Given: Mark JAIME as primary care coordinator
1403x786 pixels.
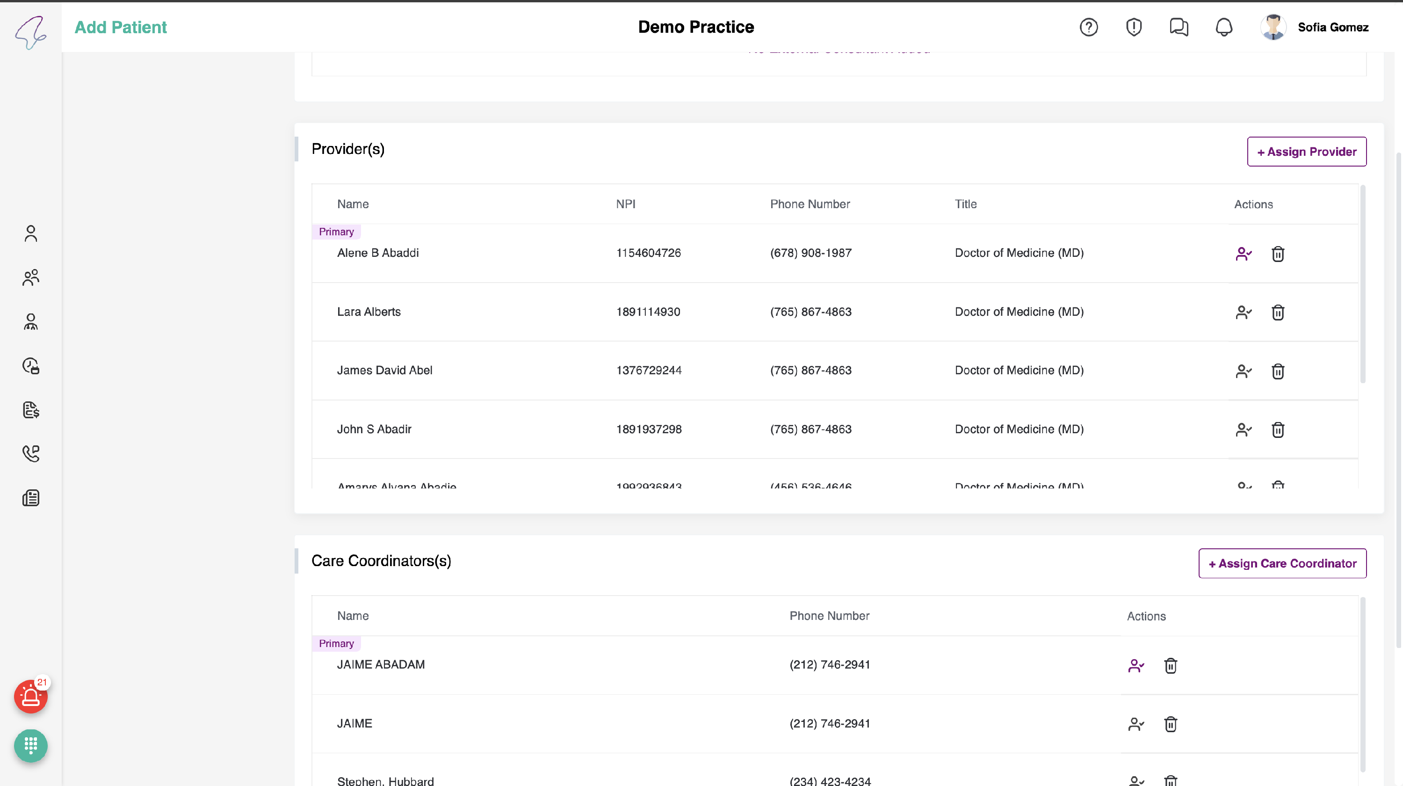Looking at the screenshot, I should pos(1135,724).
